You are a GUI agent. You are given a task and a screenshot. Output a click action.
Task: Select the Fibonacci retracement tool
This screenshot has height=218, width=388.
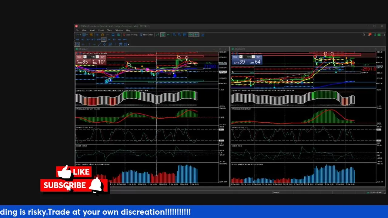tap(110, 44)
